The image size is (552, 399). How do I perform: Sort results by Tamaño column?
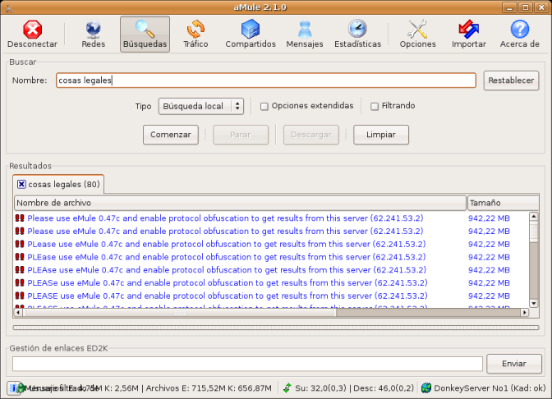point(498,203)
